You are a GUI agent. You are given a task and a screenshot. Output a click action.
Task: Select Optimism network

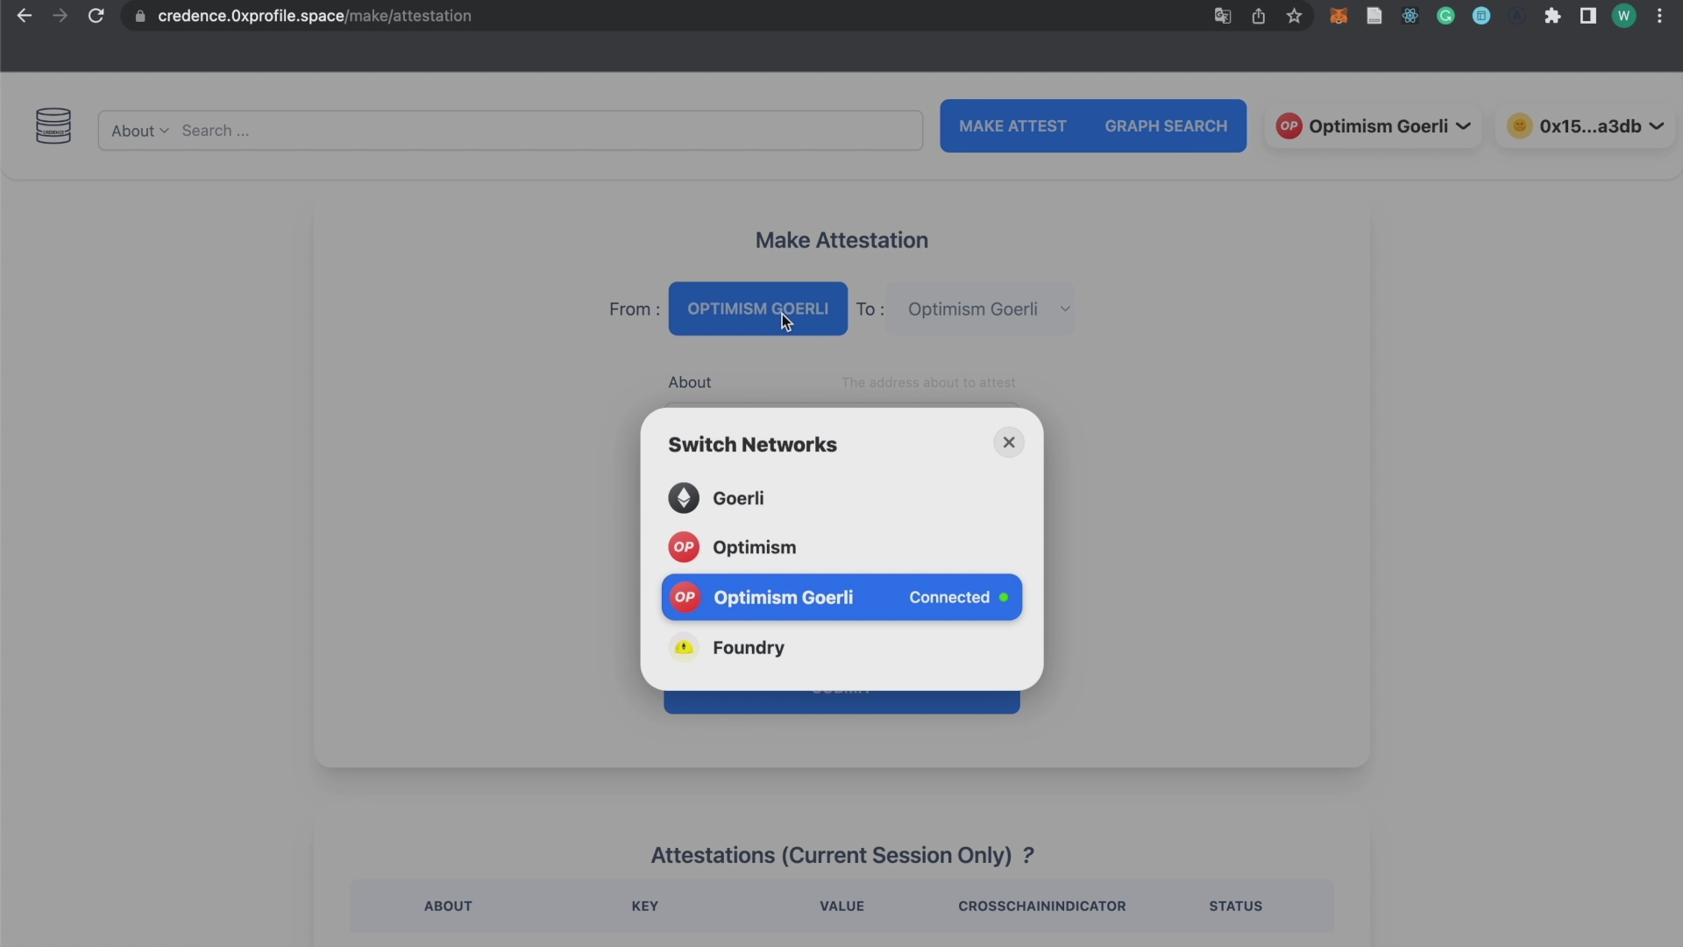[x=841, y=547]
